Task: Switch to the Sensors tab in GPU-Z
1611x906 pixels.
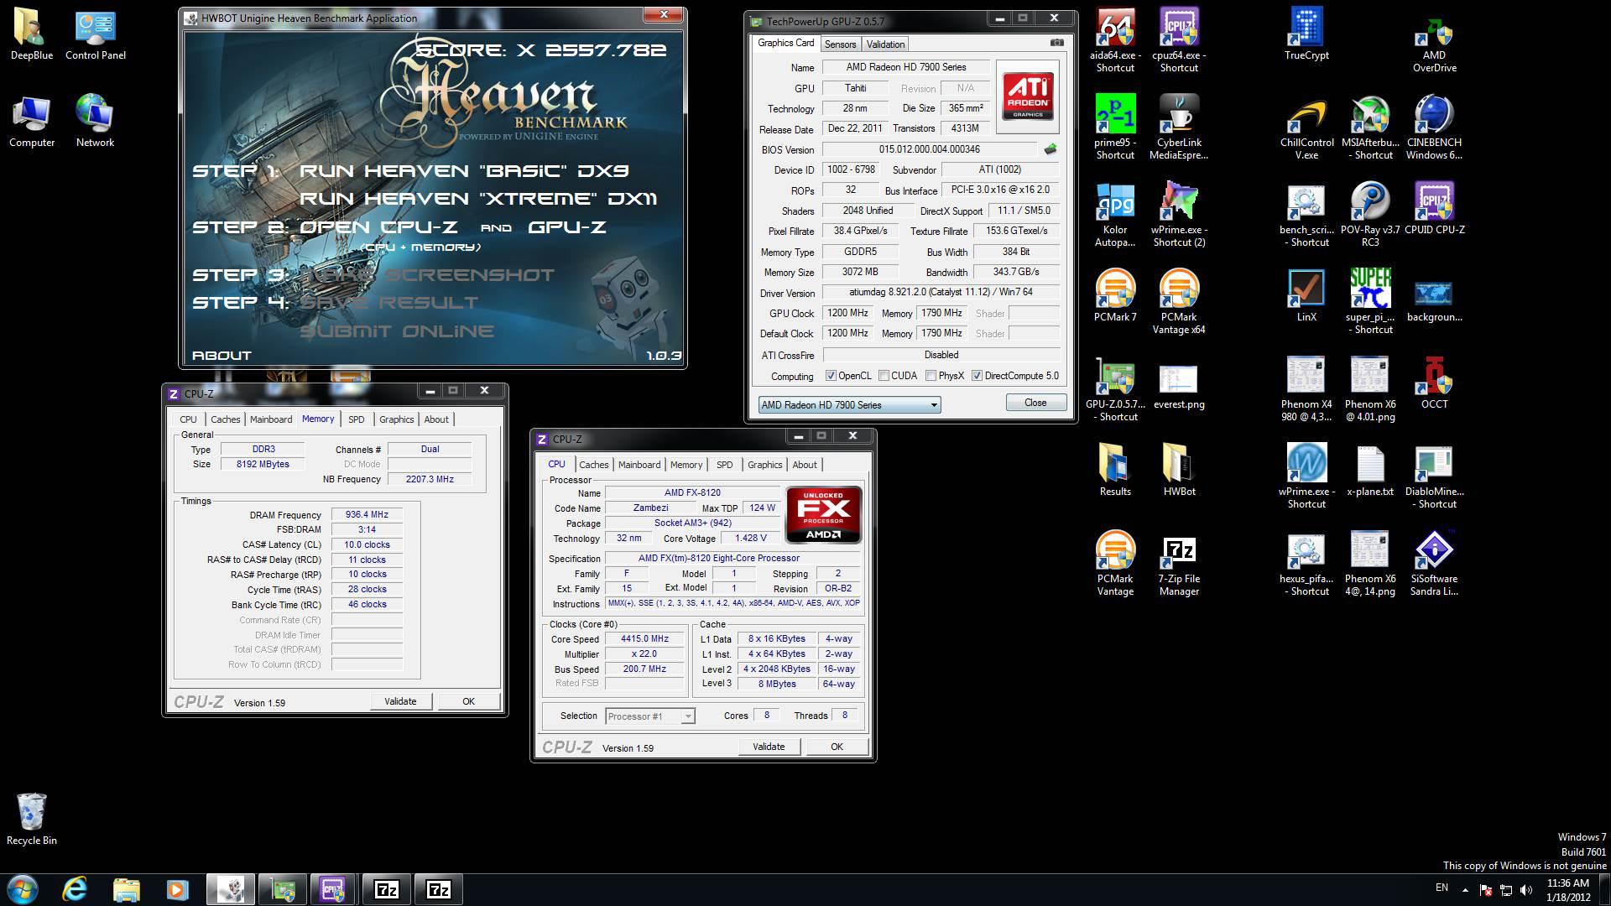Action: coord(840,44)
